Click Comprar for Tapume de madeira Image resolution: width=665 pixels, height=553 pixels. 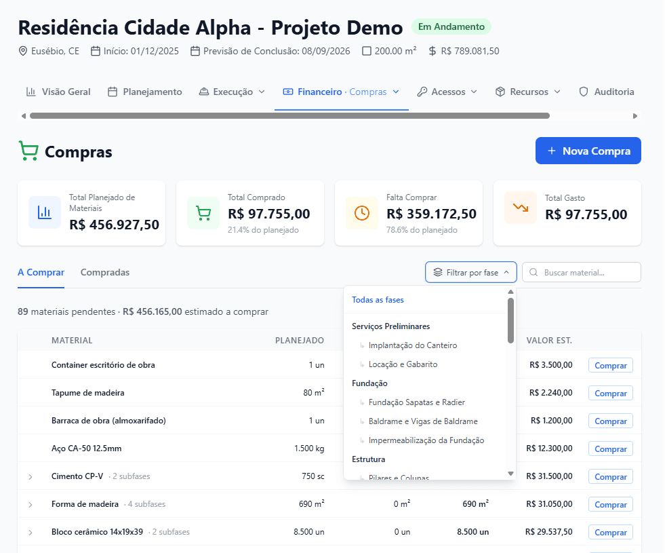click(x=609, y=393)
